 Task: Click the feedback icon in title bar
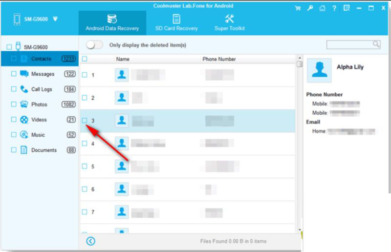tap(347, 8)
